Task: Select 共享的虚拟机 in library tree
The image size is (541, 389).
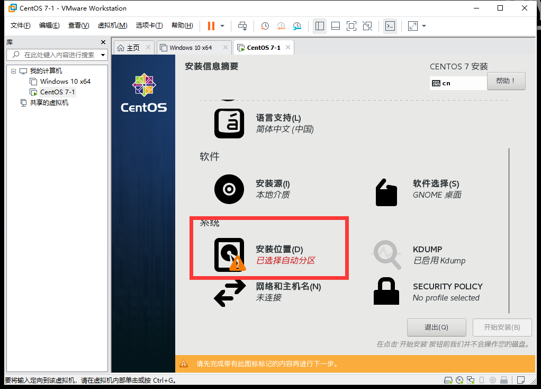Action: tap(44, 103)
